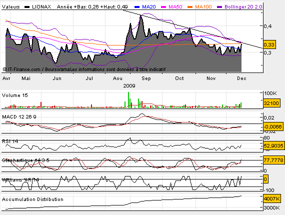Screen dimensions: 285x215
Task: Select the Jun month label on axis
Action: 57,78
